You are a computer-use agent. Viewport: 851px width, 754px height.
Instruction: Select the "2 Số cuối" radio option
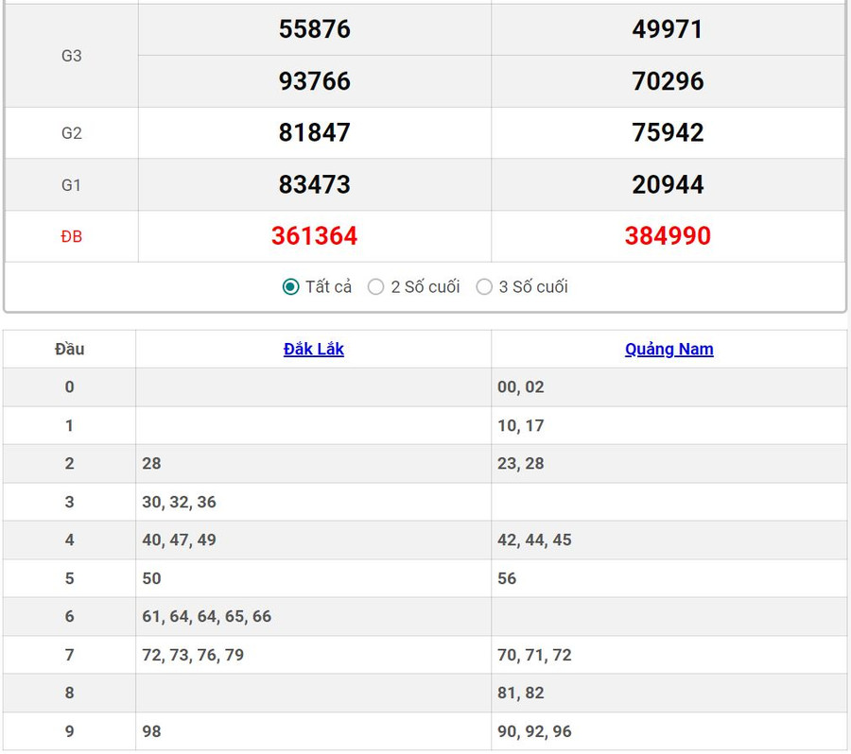click(x=376, y=287)
